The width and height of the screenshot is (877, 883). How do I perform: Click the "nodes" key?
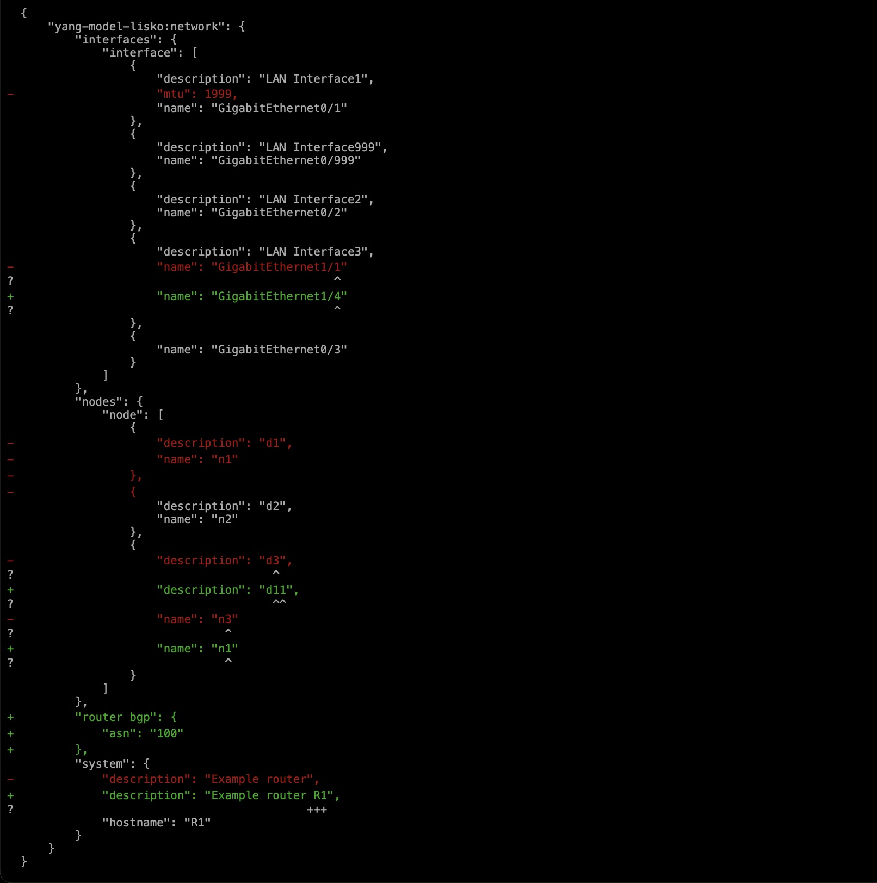coord(99,402)
